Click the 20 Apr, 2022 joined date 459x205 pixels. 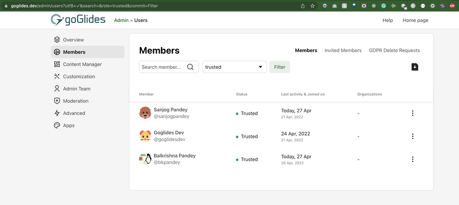point(292,163)
